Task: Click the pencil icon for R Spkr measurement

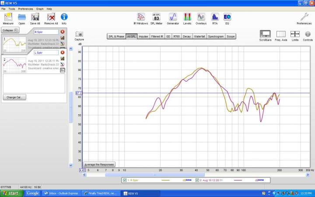Action: pos(63,44)
